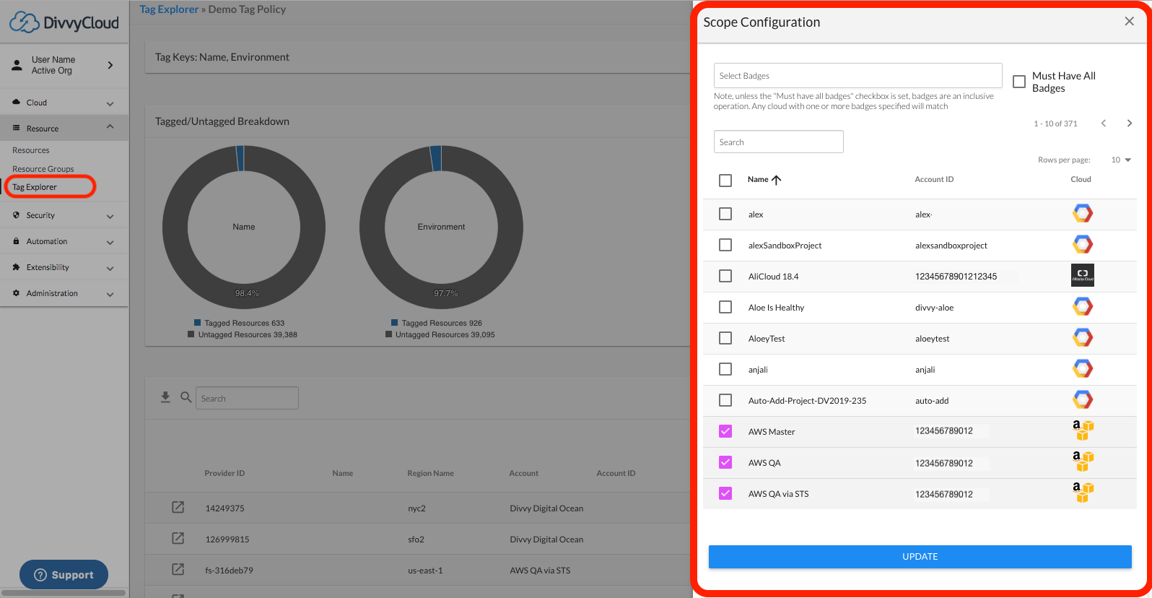1152x598 pixels.
Task: Click the Alibaba Cloud icon for AliCloud 18.4
Action: [x=1082, y=276]
